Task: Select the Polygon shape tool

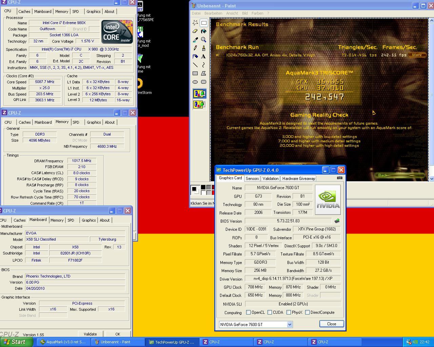Action: [204, 73]
